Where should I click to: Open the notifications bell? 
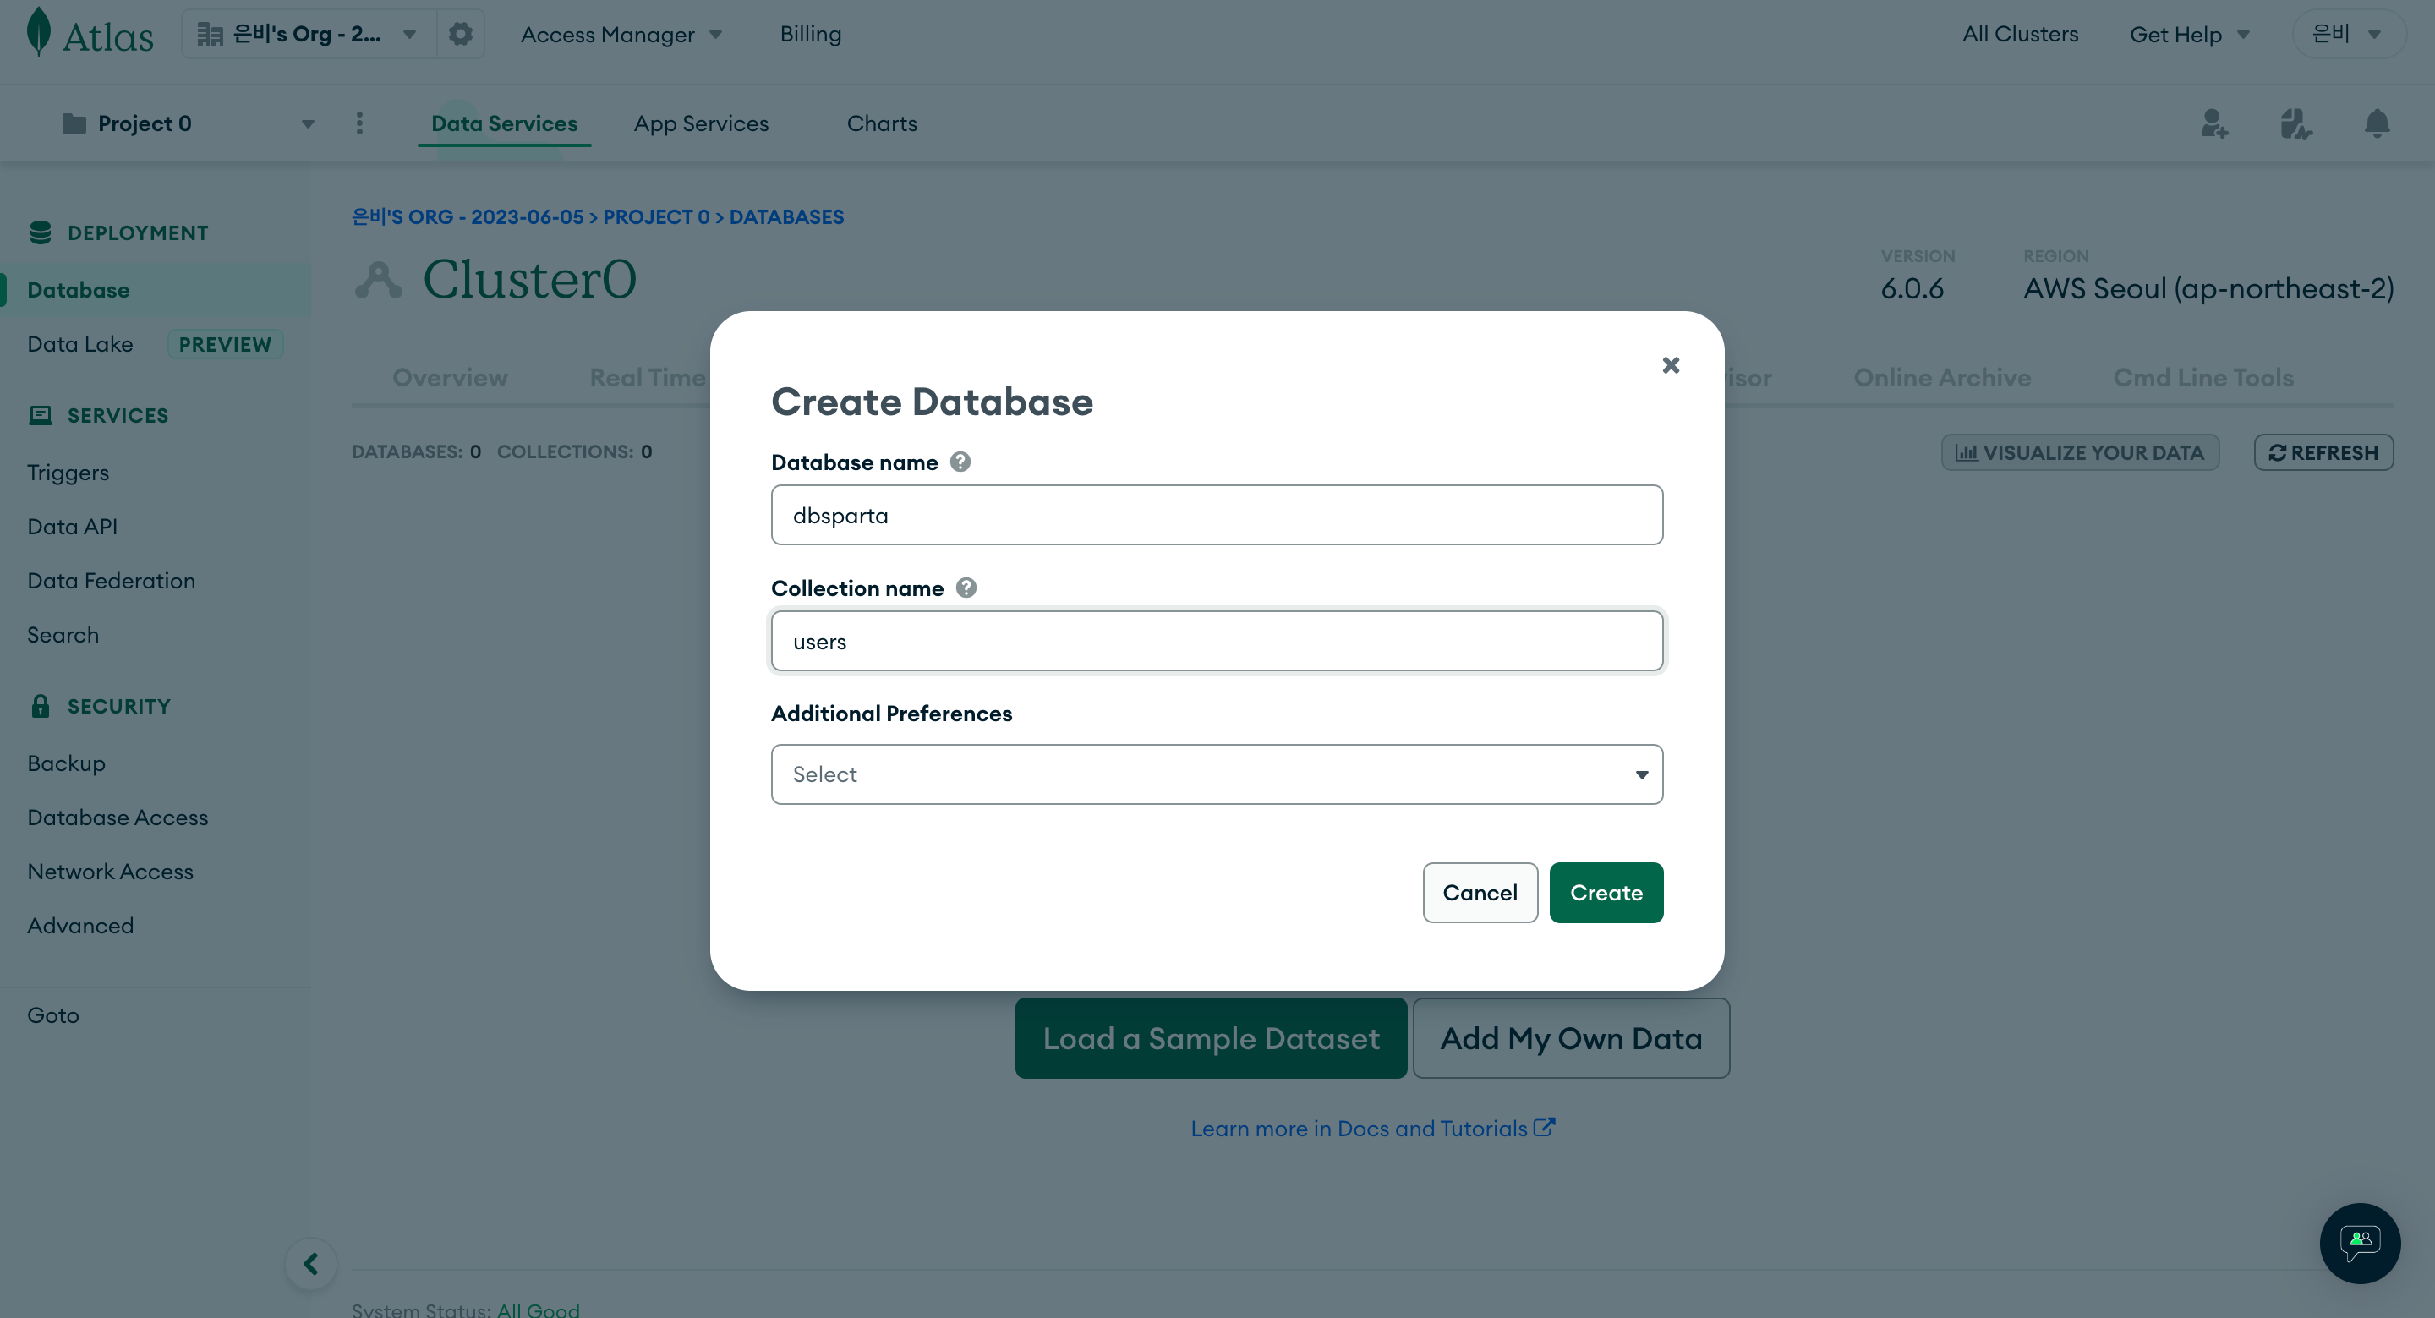2377,123
